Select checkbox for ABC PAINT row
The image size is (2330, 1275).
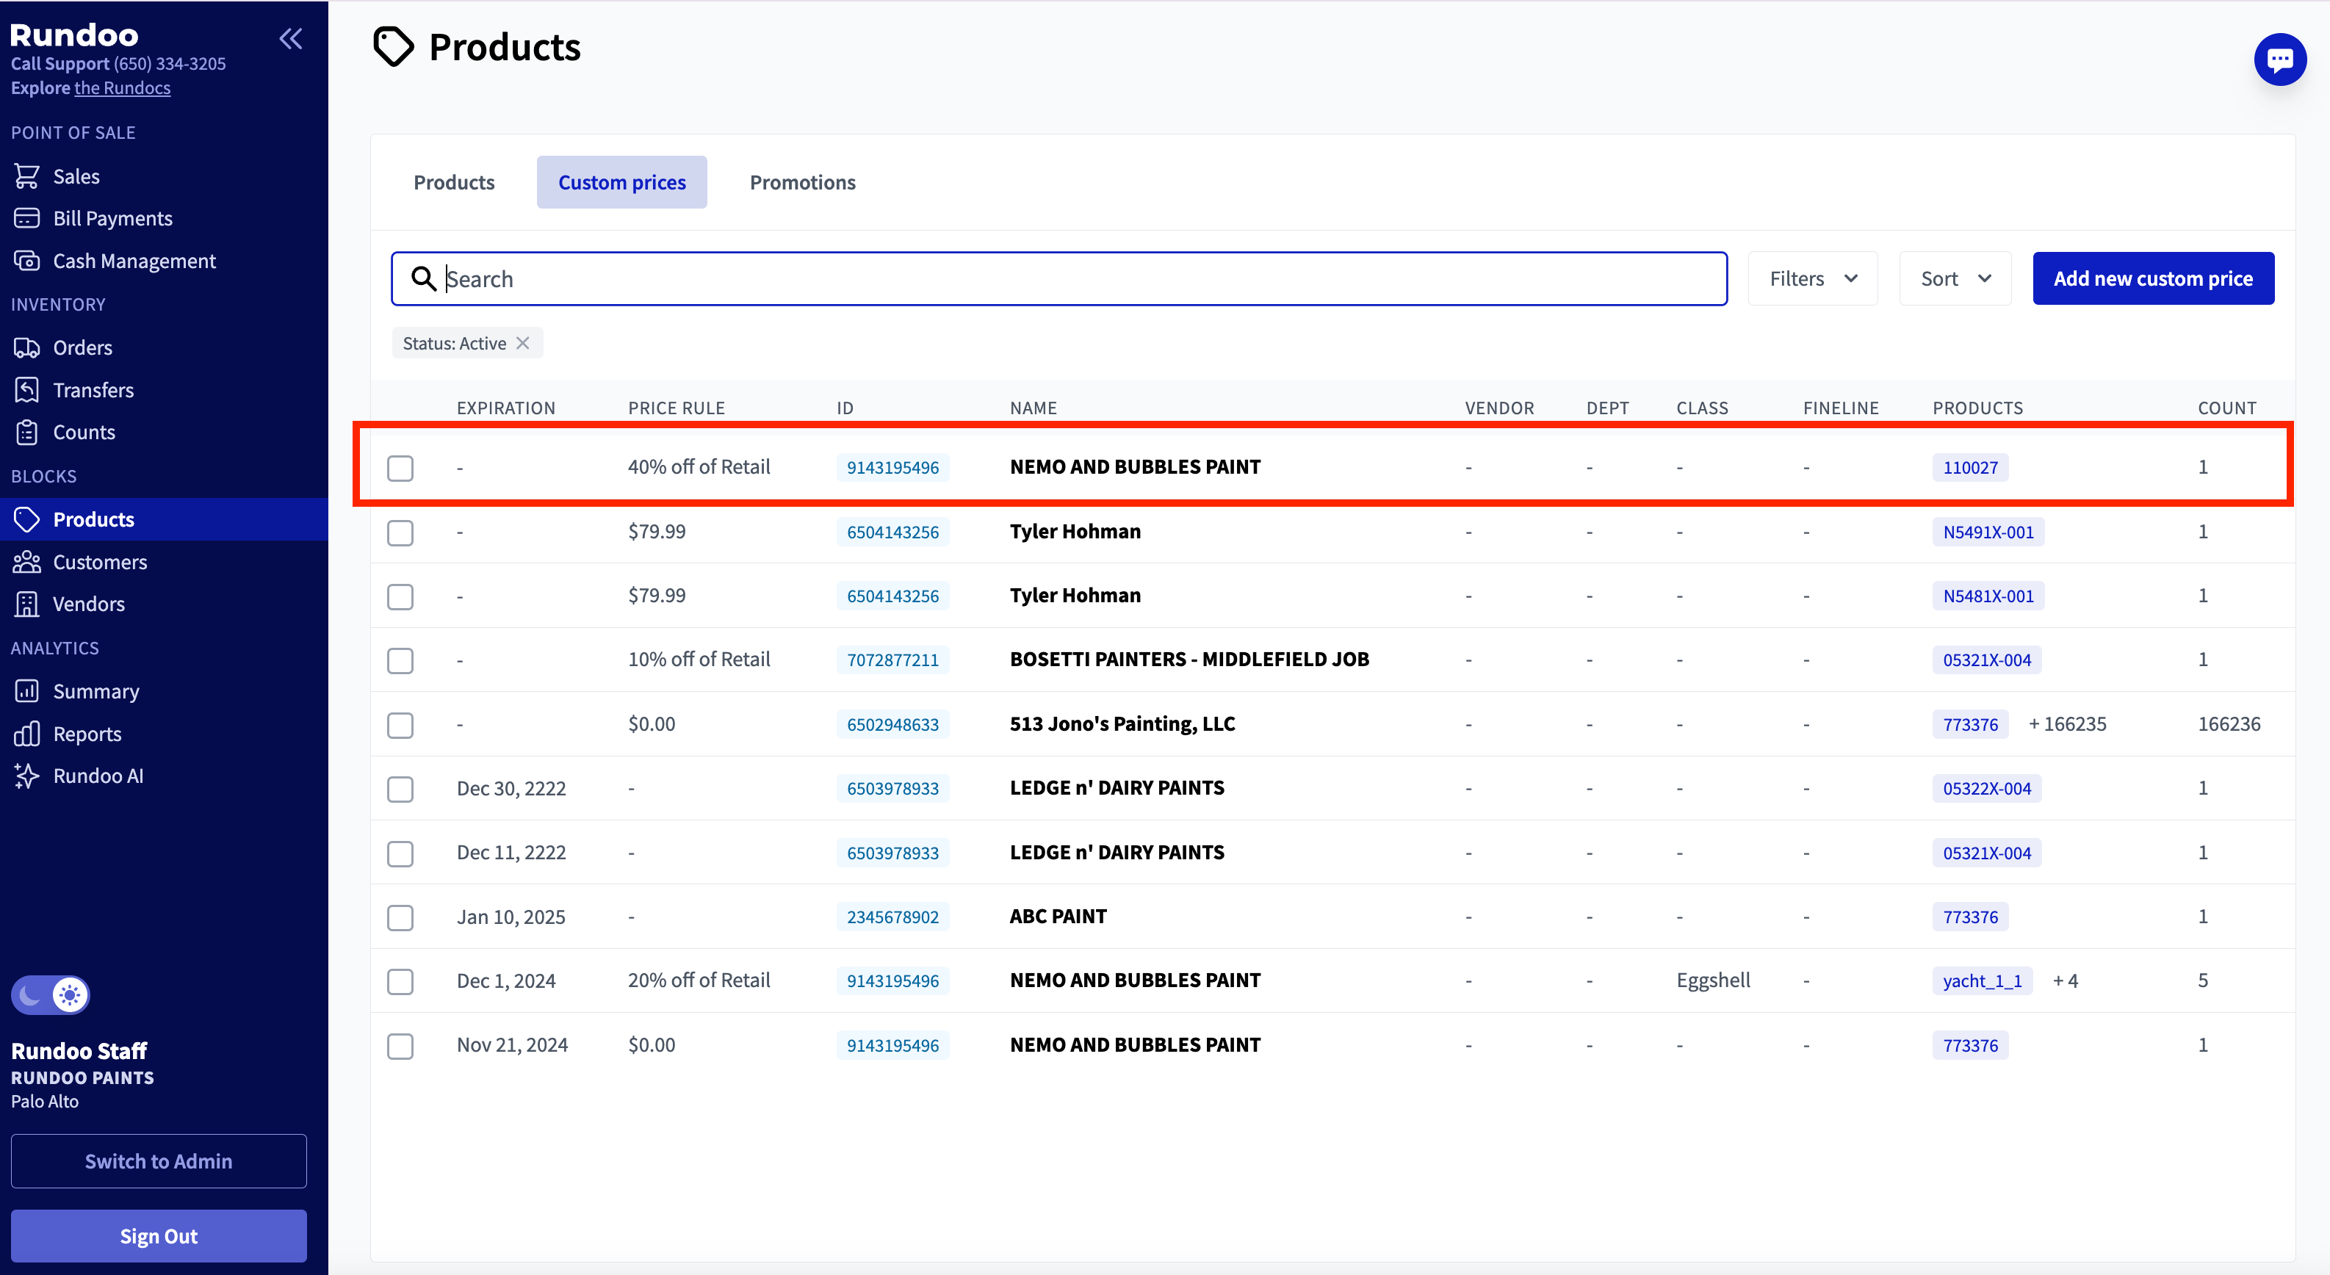click(x=400, y=918)
